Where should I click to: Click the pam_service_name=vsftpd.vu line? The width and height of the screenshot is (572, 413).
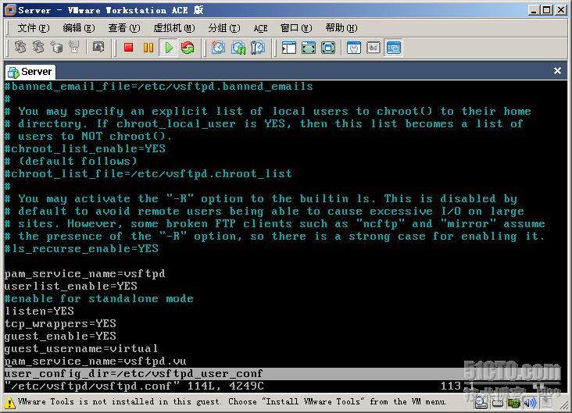pyautogui.click(x=95, y=361)
